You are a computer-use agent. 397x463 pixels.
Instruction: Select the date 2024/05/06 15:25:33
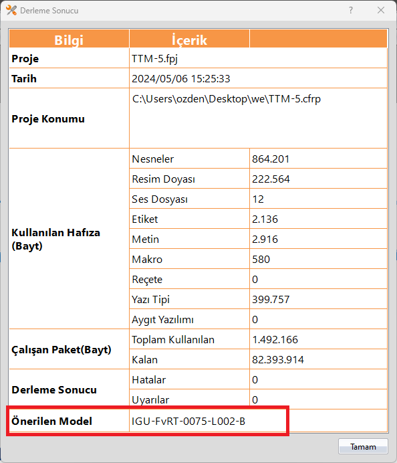click(x=181, y=78)
